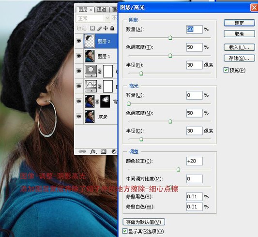Click the 颜色校正(C) value field
Viewport: 258px width, 237px height.
pos(194,161)
